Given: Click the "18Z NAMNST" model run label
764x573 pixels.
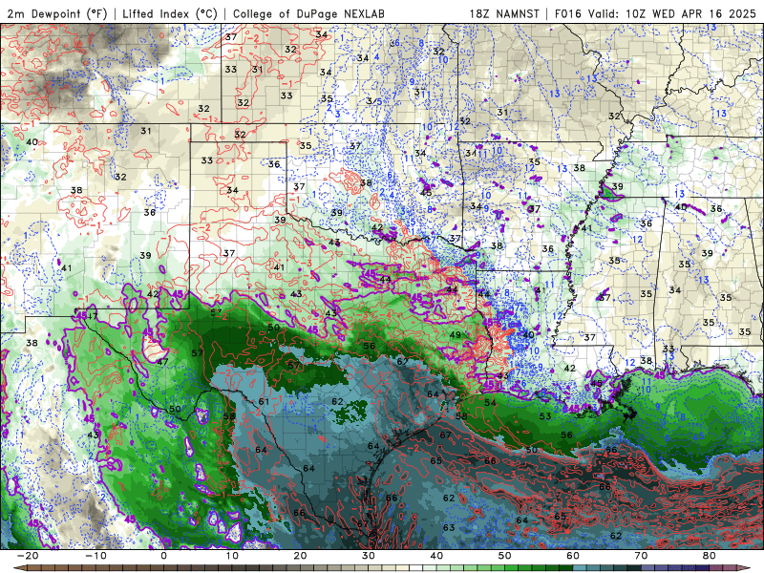Looking at the screenshot, I should [504, 13].
